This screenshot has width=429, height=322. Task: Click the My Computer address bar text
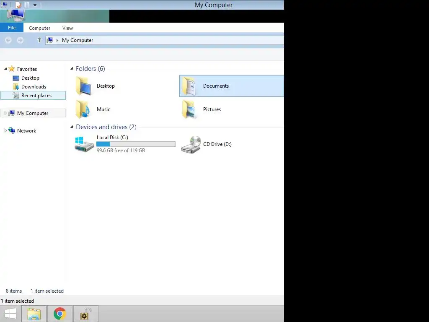point(78,40)
